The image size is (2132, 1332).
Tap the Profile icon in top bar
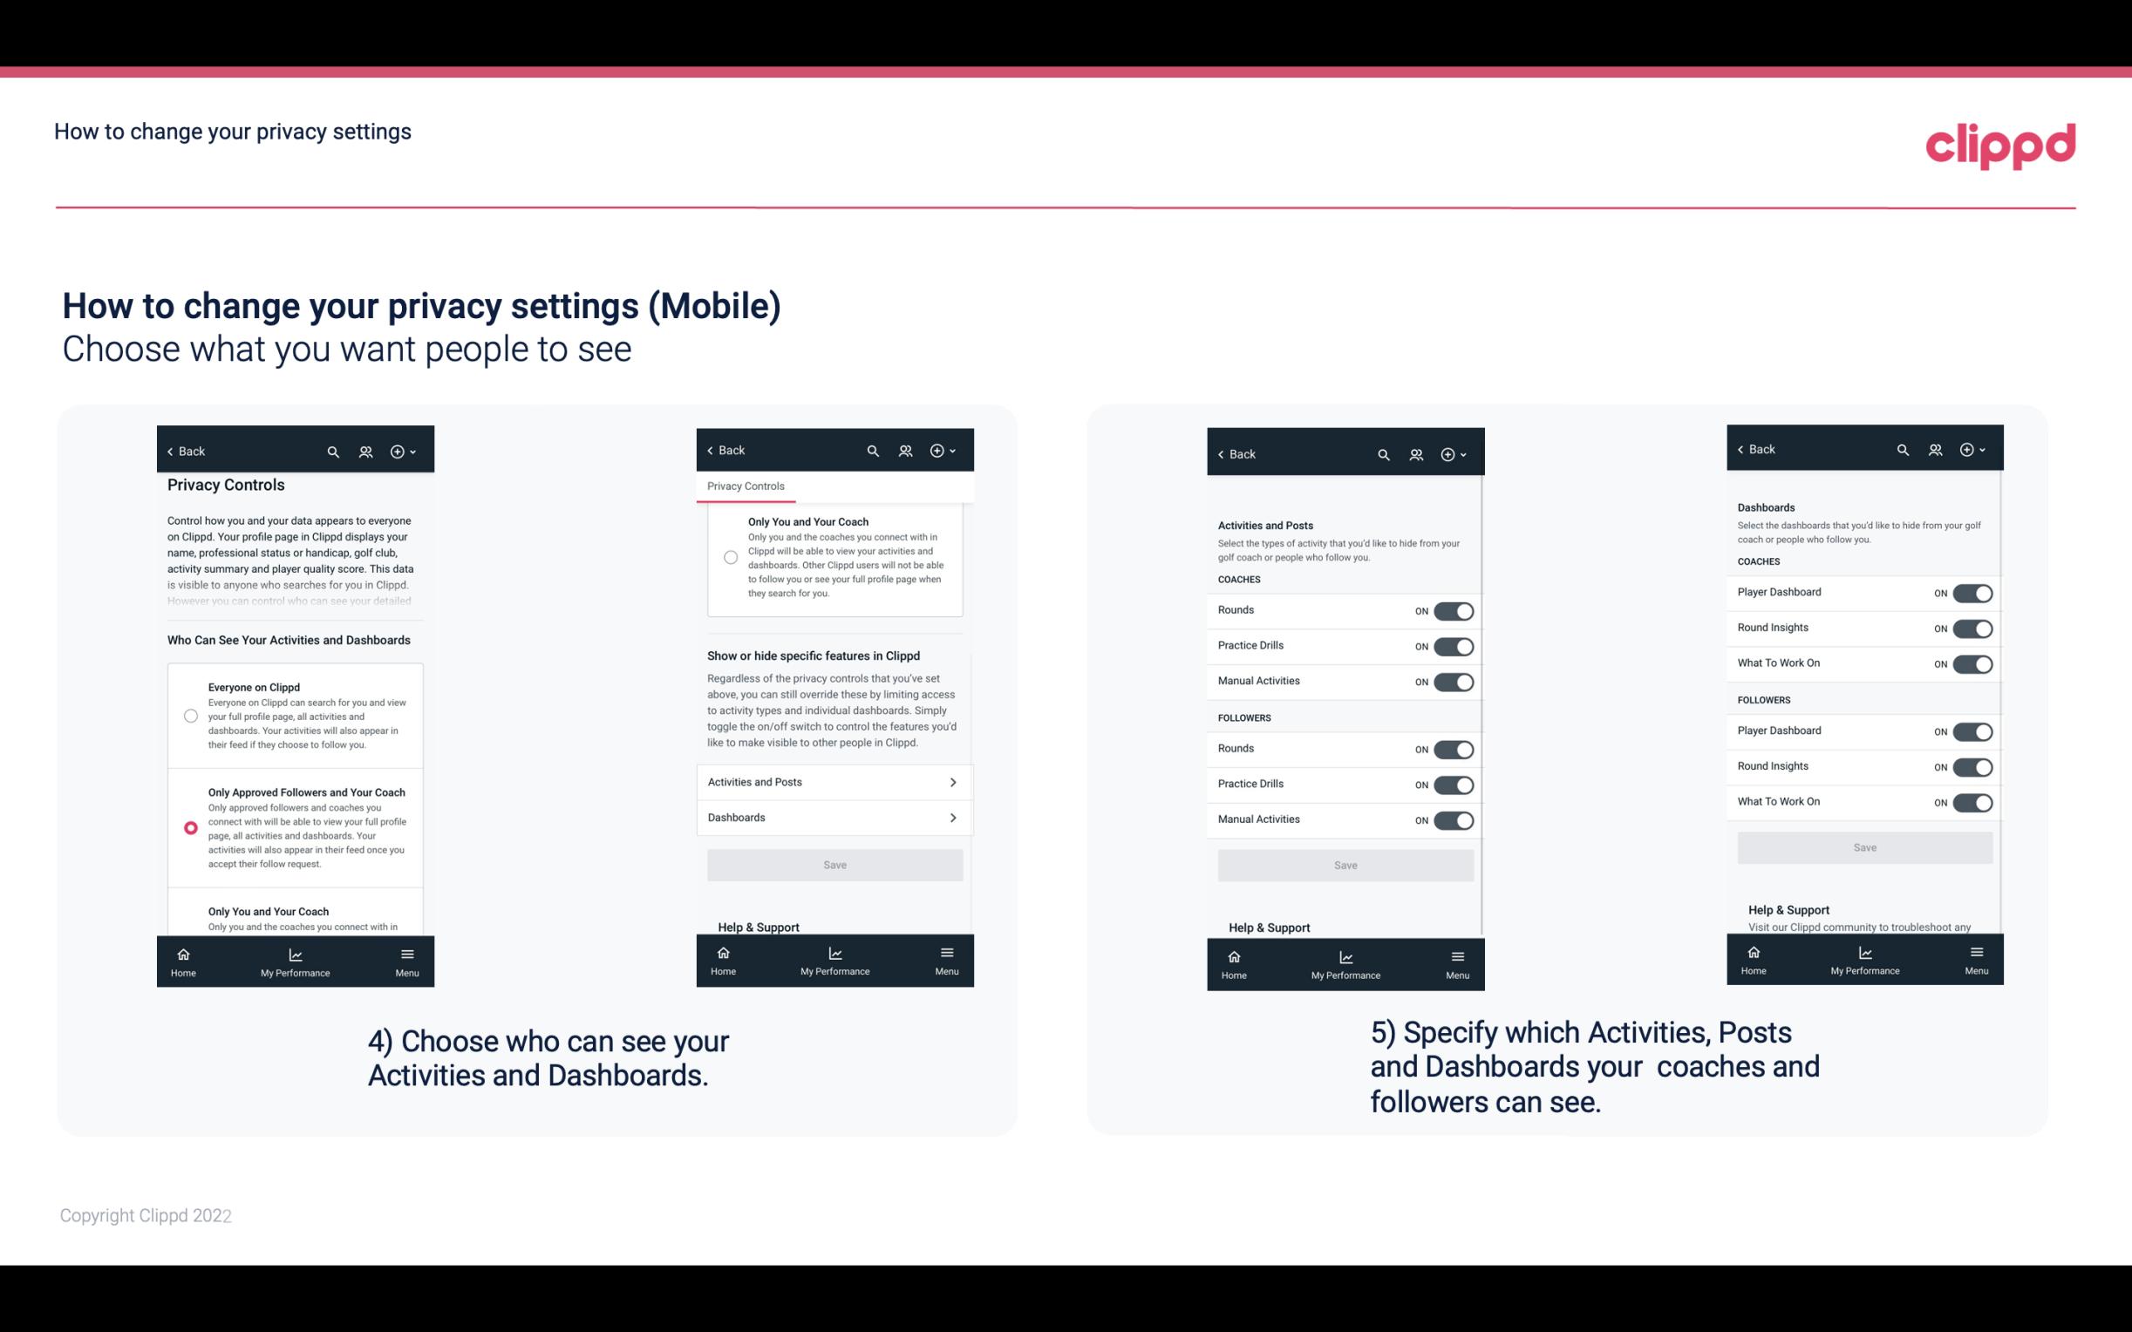click(x=367, y=452)
